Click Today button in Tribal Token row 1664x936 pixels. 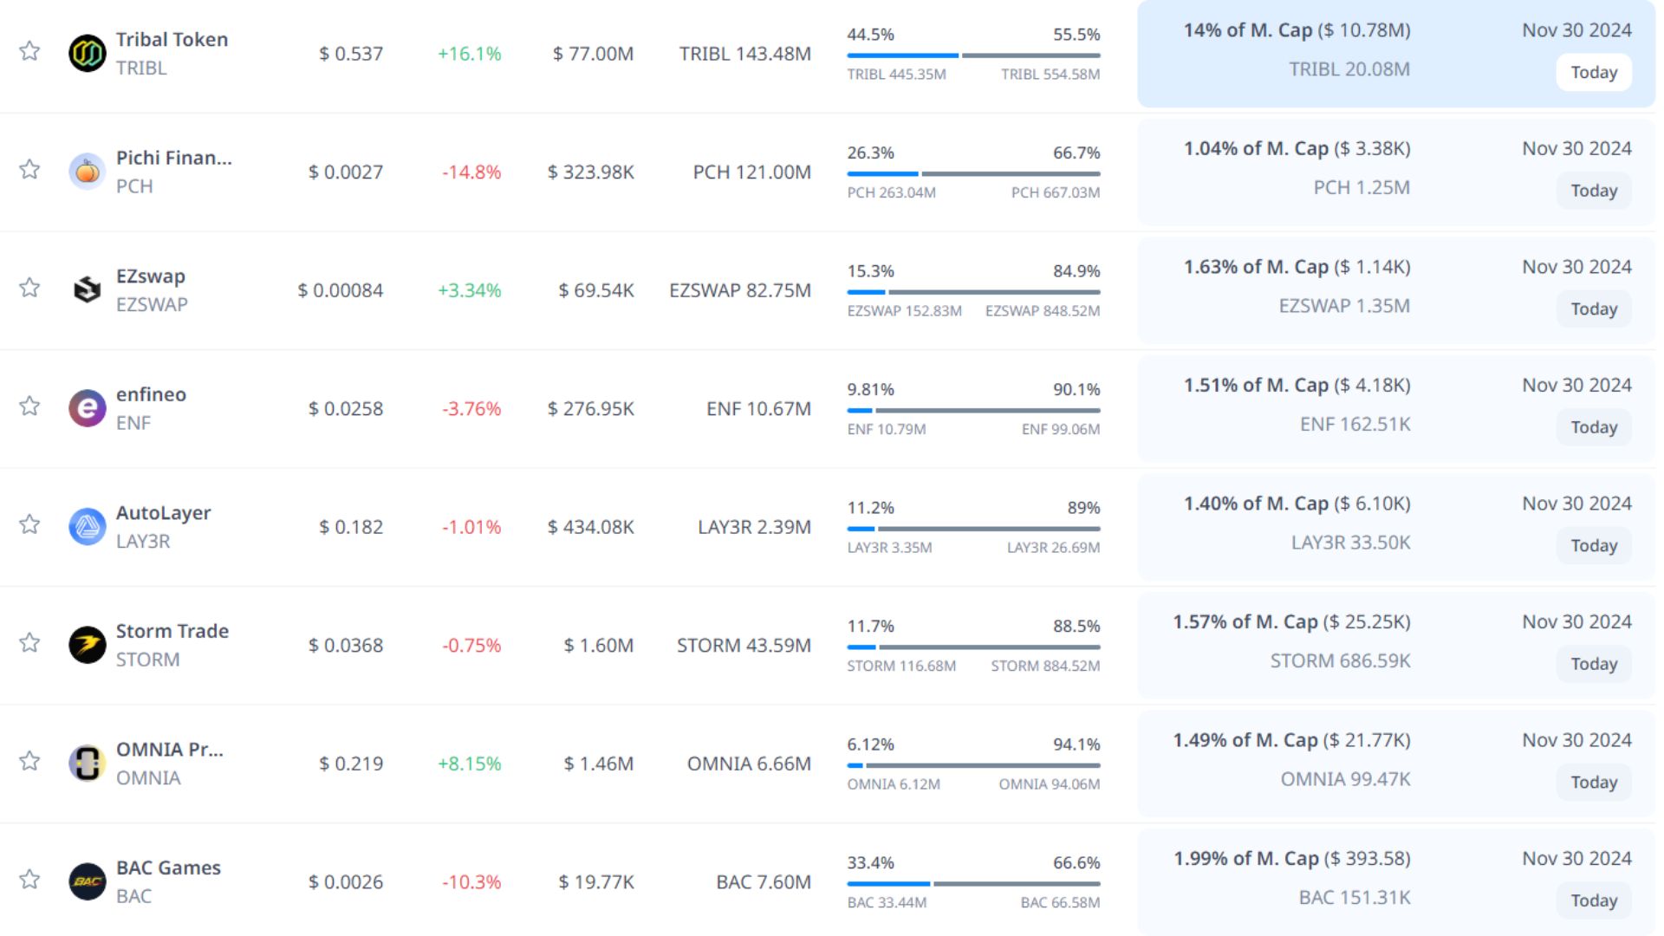(1593, 73)
